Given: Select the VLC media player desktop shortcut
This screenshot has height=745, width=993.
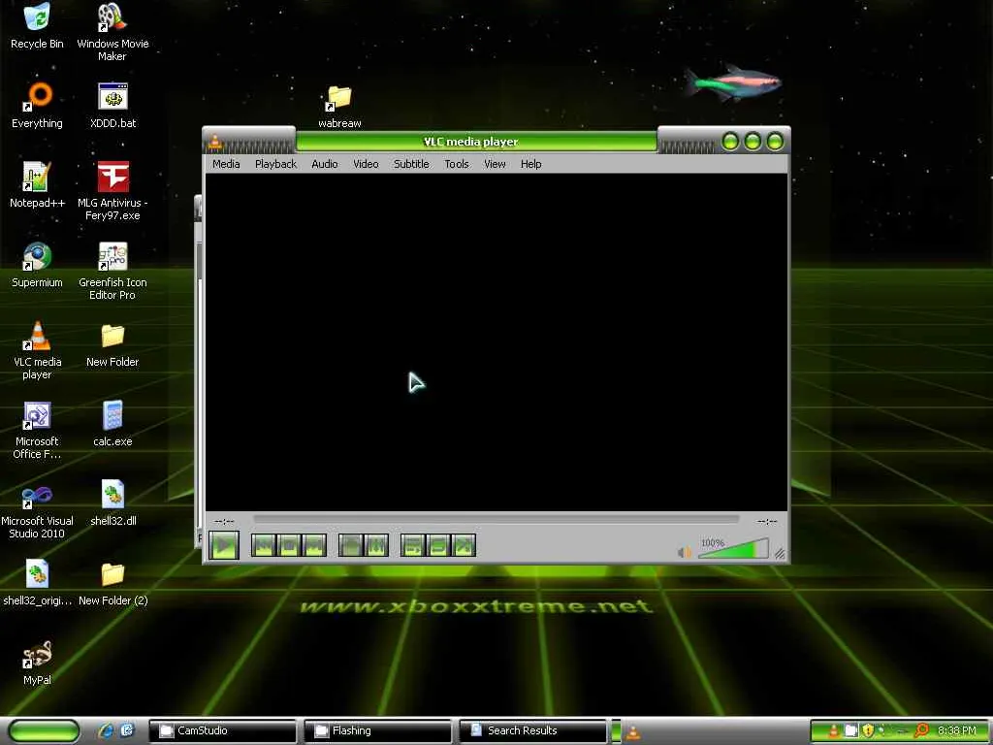Looking at the screenshot, I should [x=38, y=350].
